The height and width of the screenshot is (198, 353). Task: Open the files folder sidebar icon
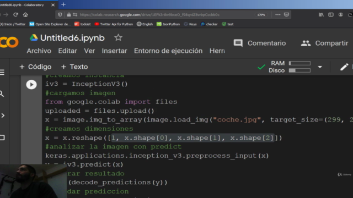coord(2,137)
